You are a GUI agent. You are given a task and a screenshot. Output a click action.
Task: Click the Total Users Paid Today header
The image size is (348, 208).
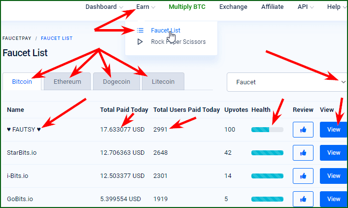point(186,109)
